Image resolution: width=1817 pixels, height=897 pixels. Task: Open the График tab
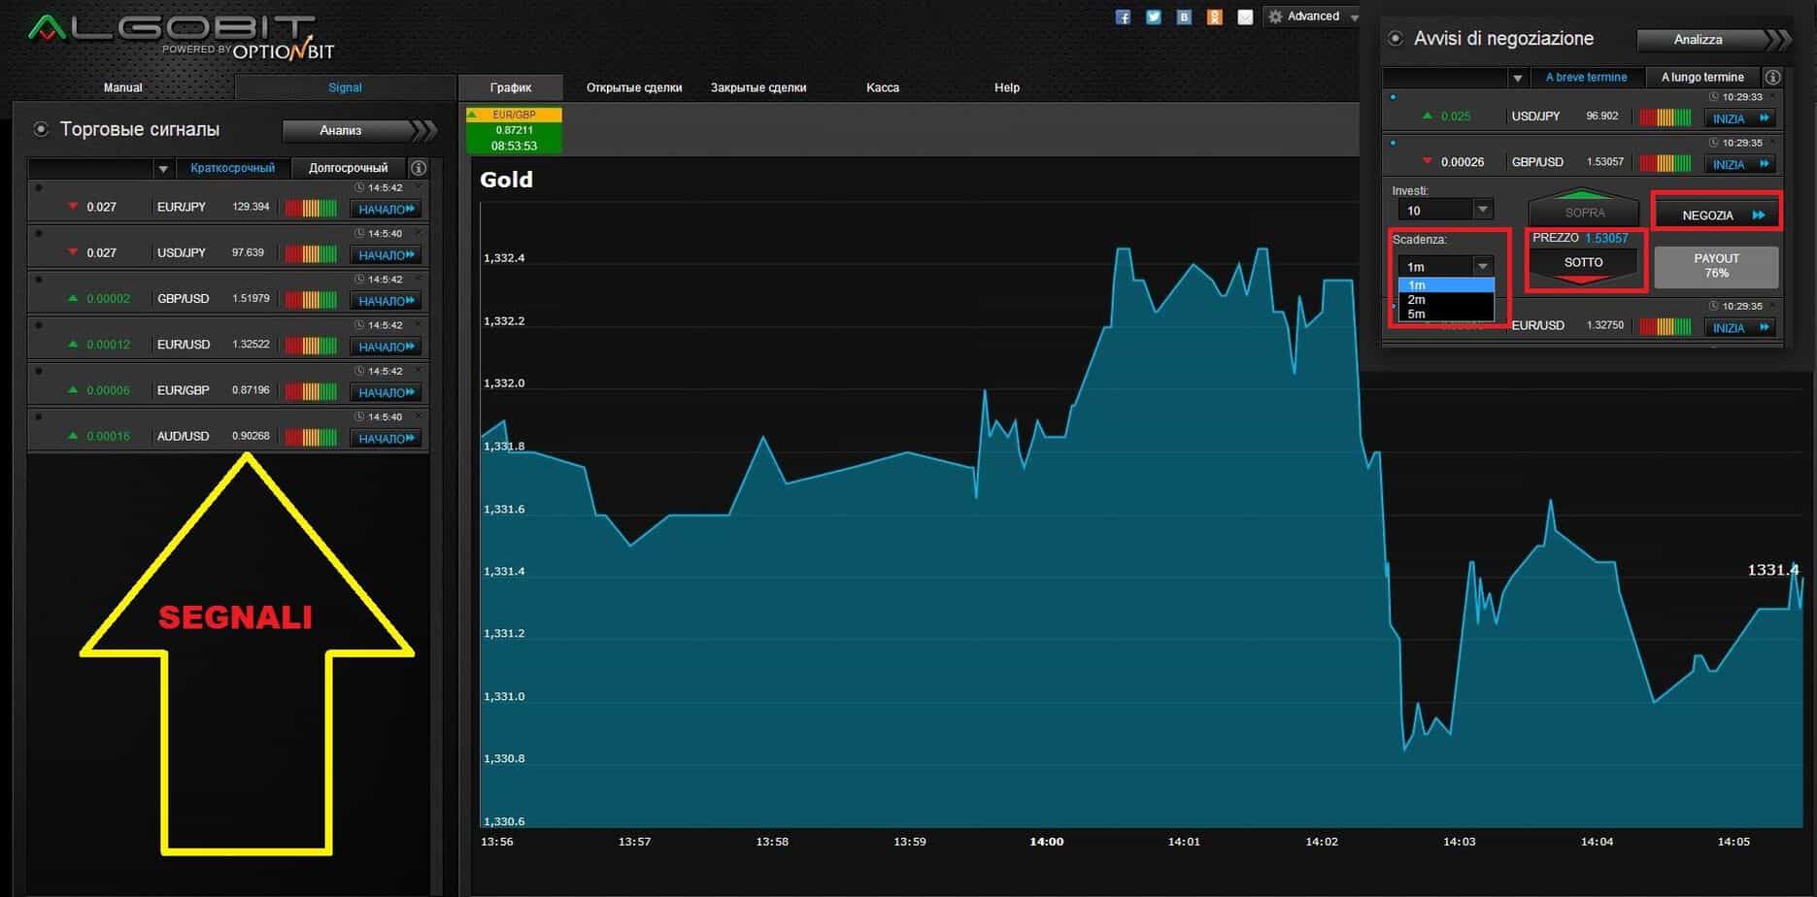point(511,87)
